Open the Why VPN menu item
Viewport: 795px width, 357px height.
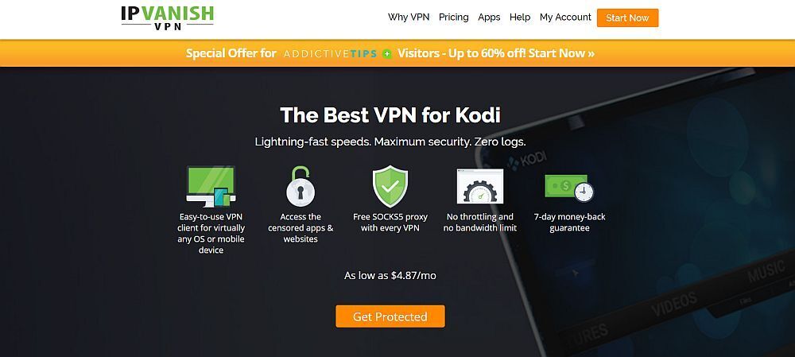point(409,17)
